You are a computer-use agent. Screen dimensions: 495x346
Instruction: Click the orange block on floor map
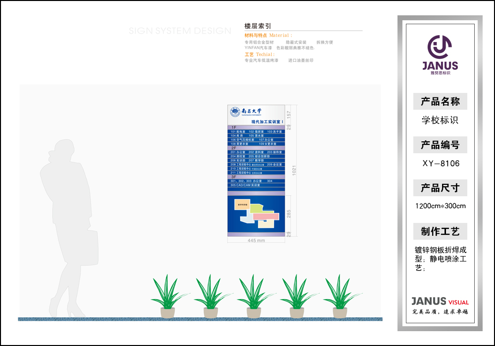pyautogui.click(x=243, y=204)
